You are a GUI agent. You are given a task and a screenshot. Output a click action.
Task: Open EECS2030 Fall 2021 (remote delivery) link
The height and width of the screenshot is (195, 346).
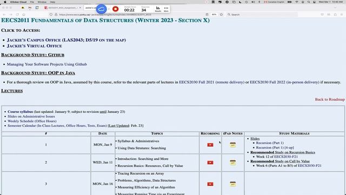point(211,82)
